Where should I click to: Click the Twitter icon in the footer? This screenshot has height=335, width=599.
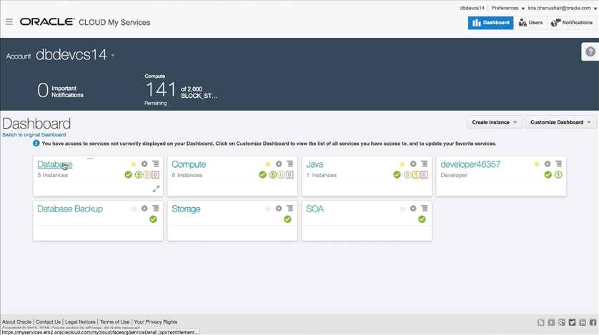[x=572, y=323]
